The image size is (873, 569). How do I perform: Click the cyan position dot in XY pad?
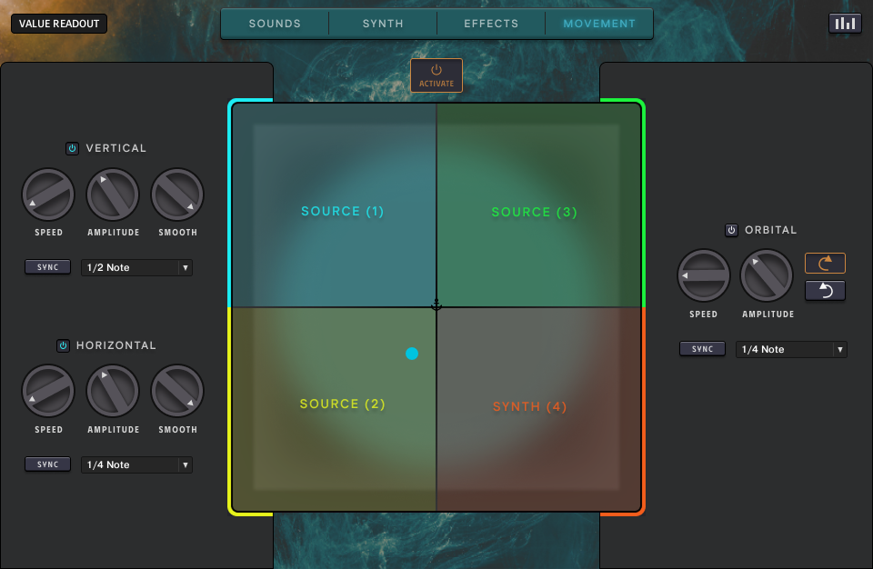click(412, 354)
